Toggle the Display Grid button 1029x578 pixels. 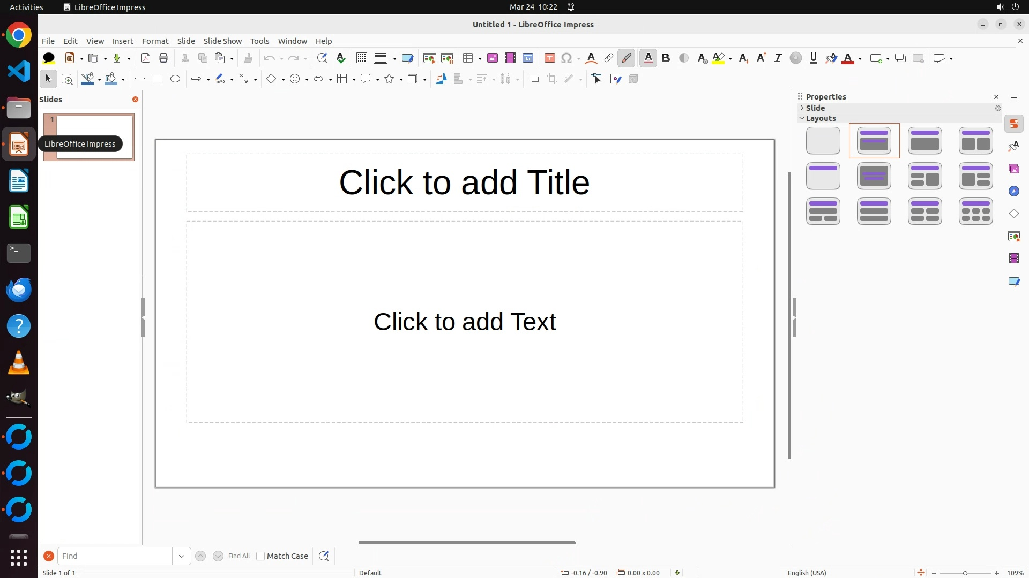pos(362,58)
